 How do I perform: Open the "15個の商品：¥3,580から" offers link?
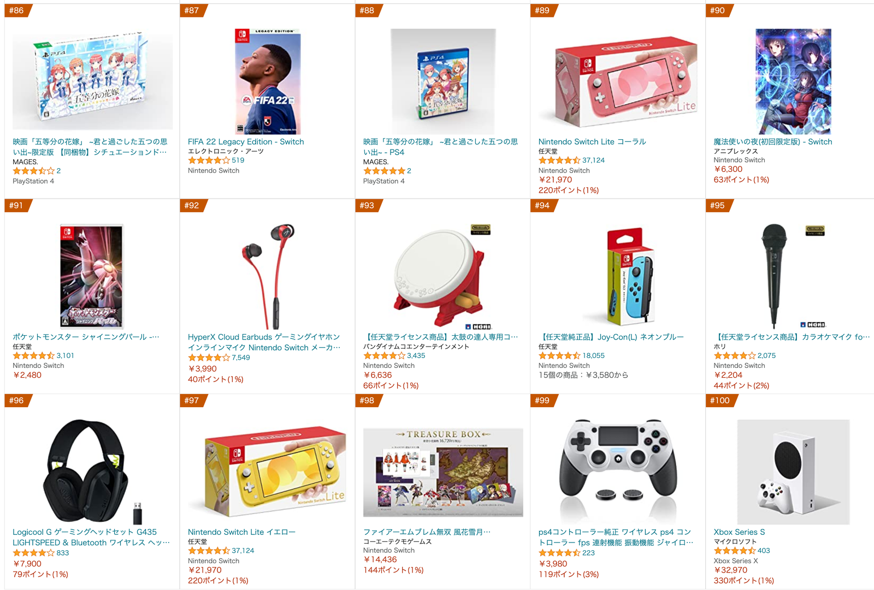coord(583,376)
